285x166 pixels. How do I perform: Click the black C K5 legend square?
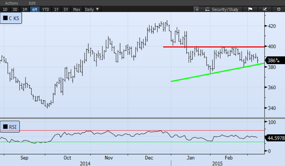(6, 18)
